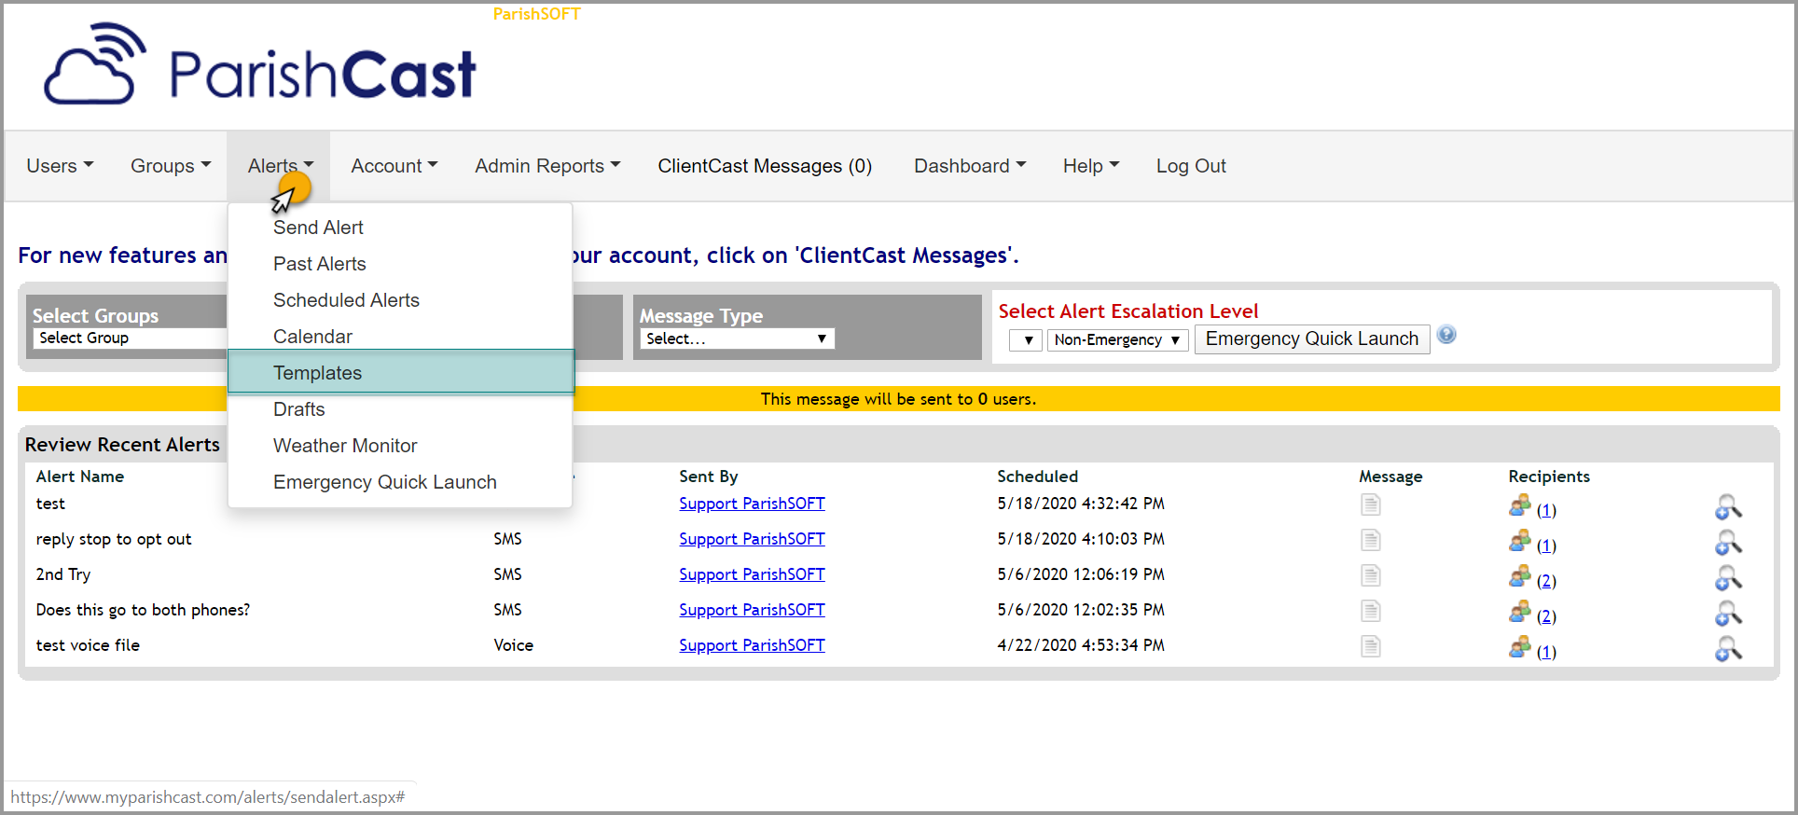Click magnifier details icon for test alert
The image size is (1798, 815).
coord(1728,507)
